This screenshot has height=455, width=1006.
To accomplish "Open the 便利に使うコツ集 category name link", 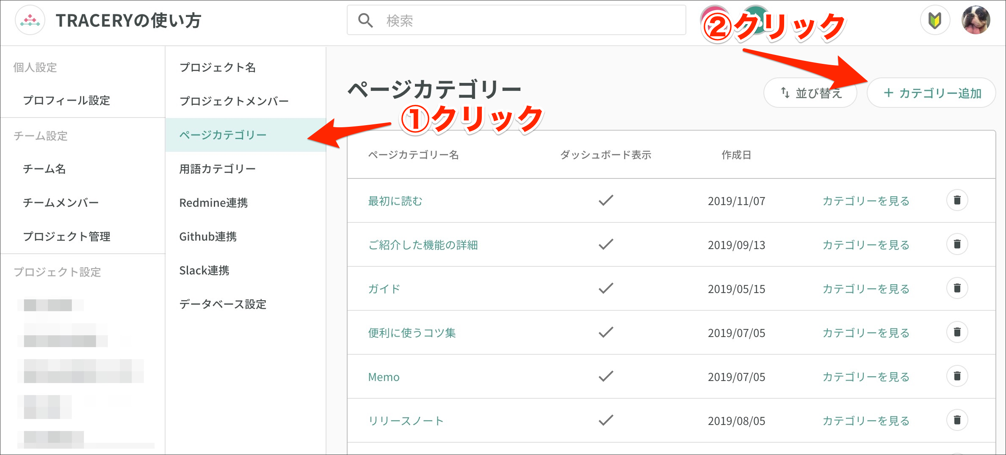I will coord(412,333).
